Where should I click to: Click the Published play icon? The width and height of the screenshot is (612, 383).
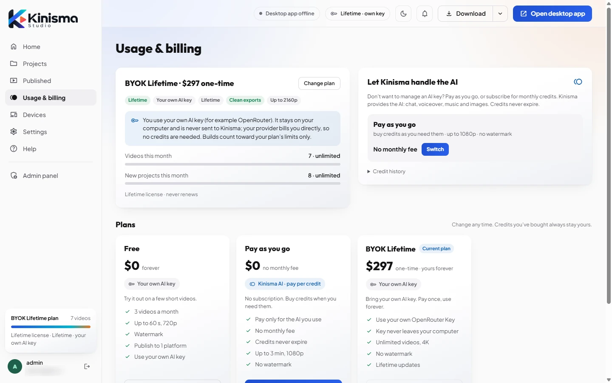point(14,81)
